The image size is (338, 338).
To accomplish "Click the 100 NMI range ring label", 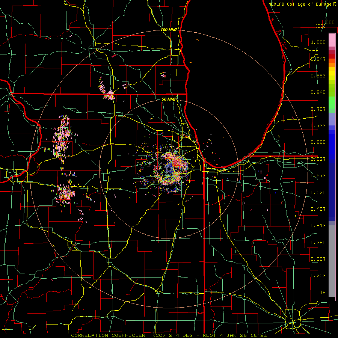I will tap(169, 30).
